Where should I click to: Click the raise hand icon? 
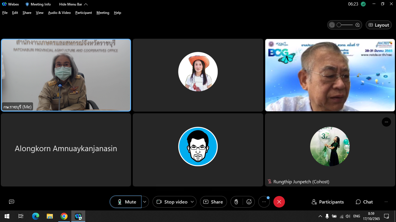tap(236, 202)
